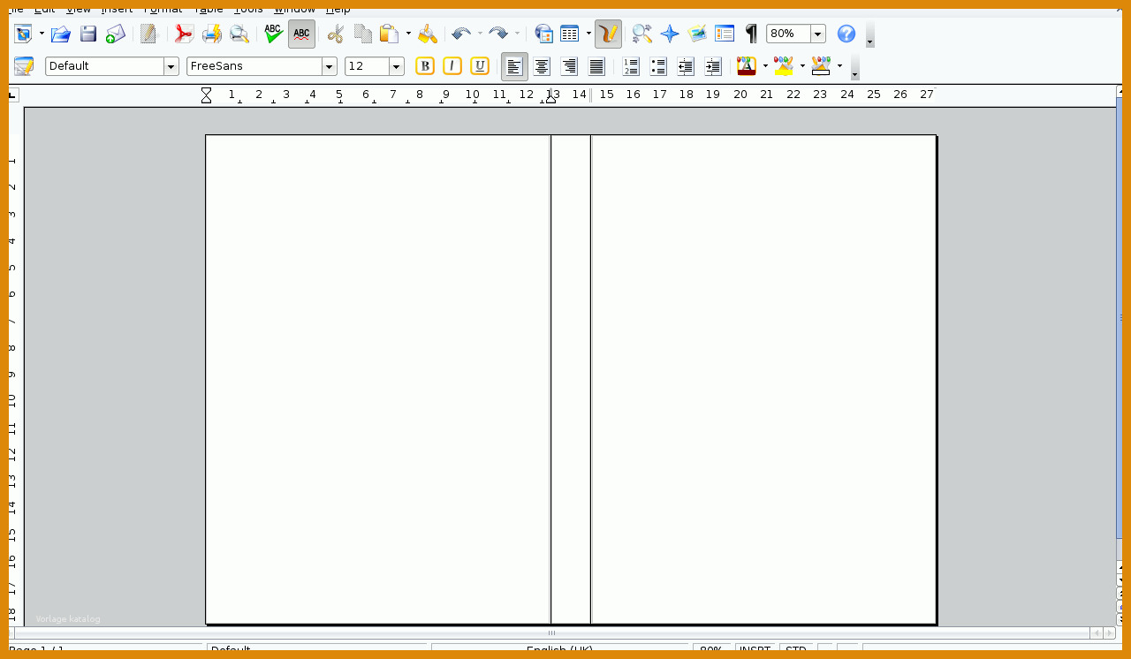Image resolution: width=1131 pixels, height=659 pixels.
Task: Decrease paragraph indent
Action: [x=686, y=66]
